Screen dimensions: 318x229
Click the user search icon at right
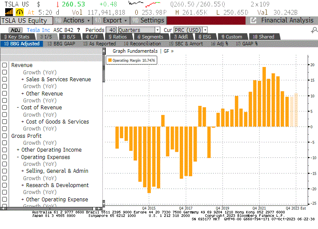click(x=314, y=30)
